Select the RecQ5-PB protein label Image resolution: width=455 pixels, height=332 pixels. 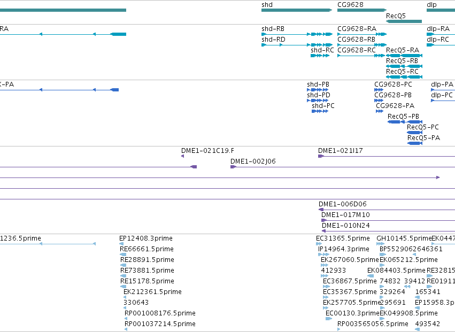(x=403, y=117)
